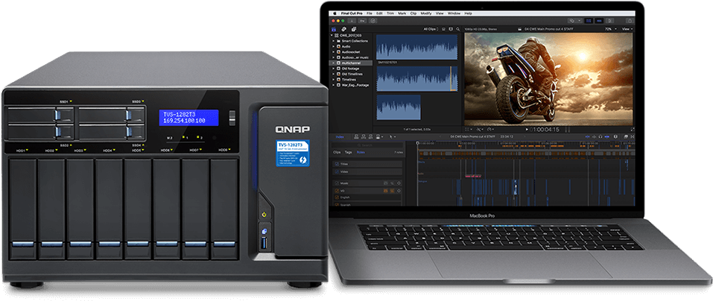Click the Keyword Editor key button
713x301 pixels.
362,21
